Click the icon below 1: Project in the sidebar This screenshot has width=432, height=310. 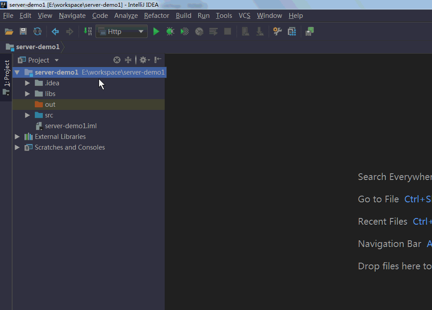tap(6, 92)
